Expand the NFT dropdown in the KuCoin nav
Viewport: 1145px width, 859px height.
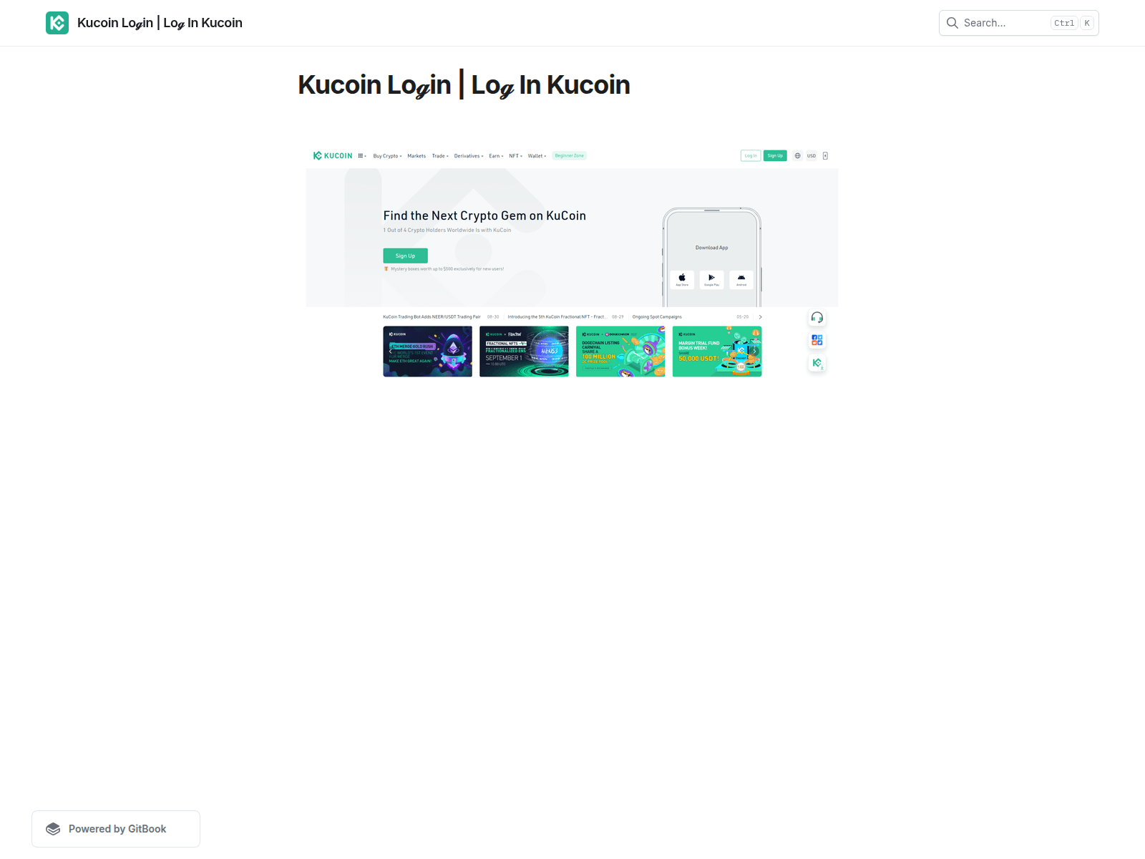coord(515,155)
